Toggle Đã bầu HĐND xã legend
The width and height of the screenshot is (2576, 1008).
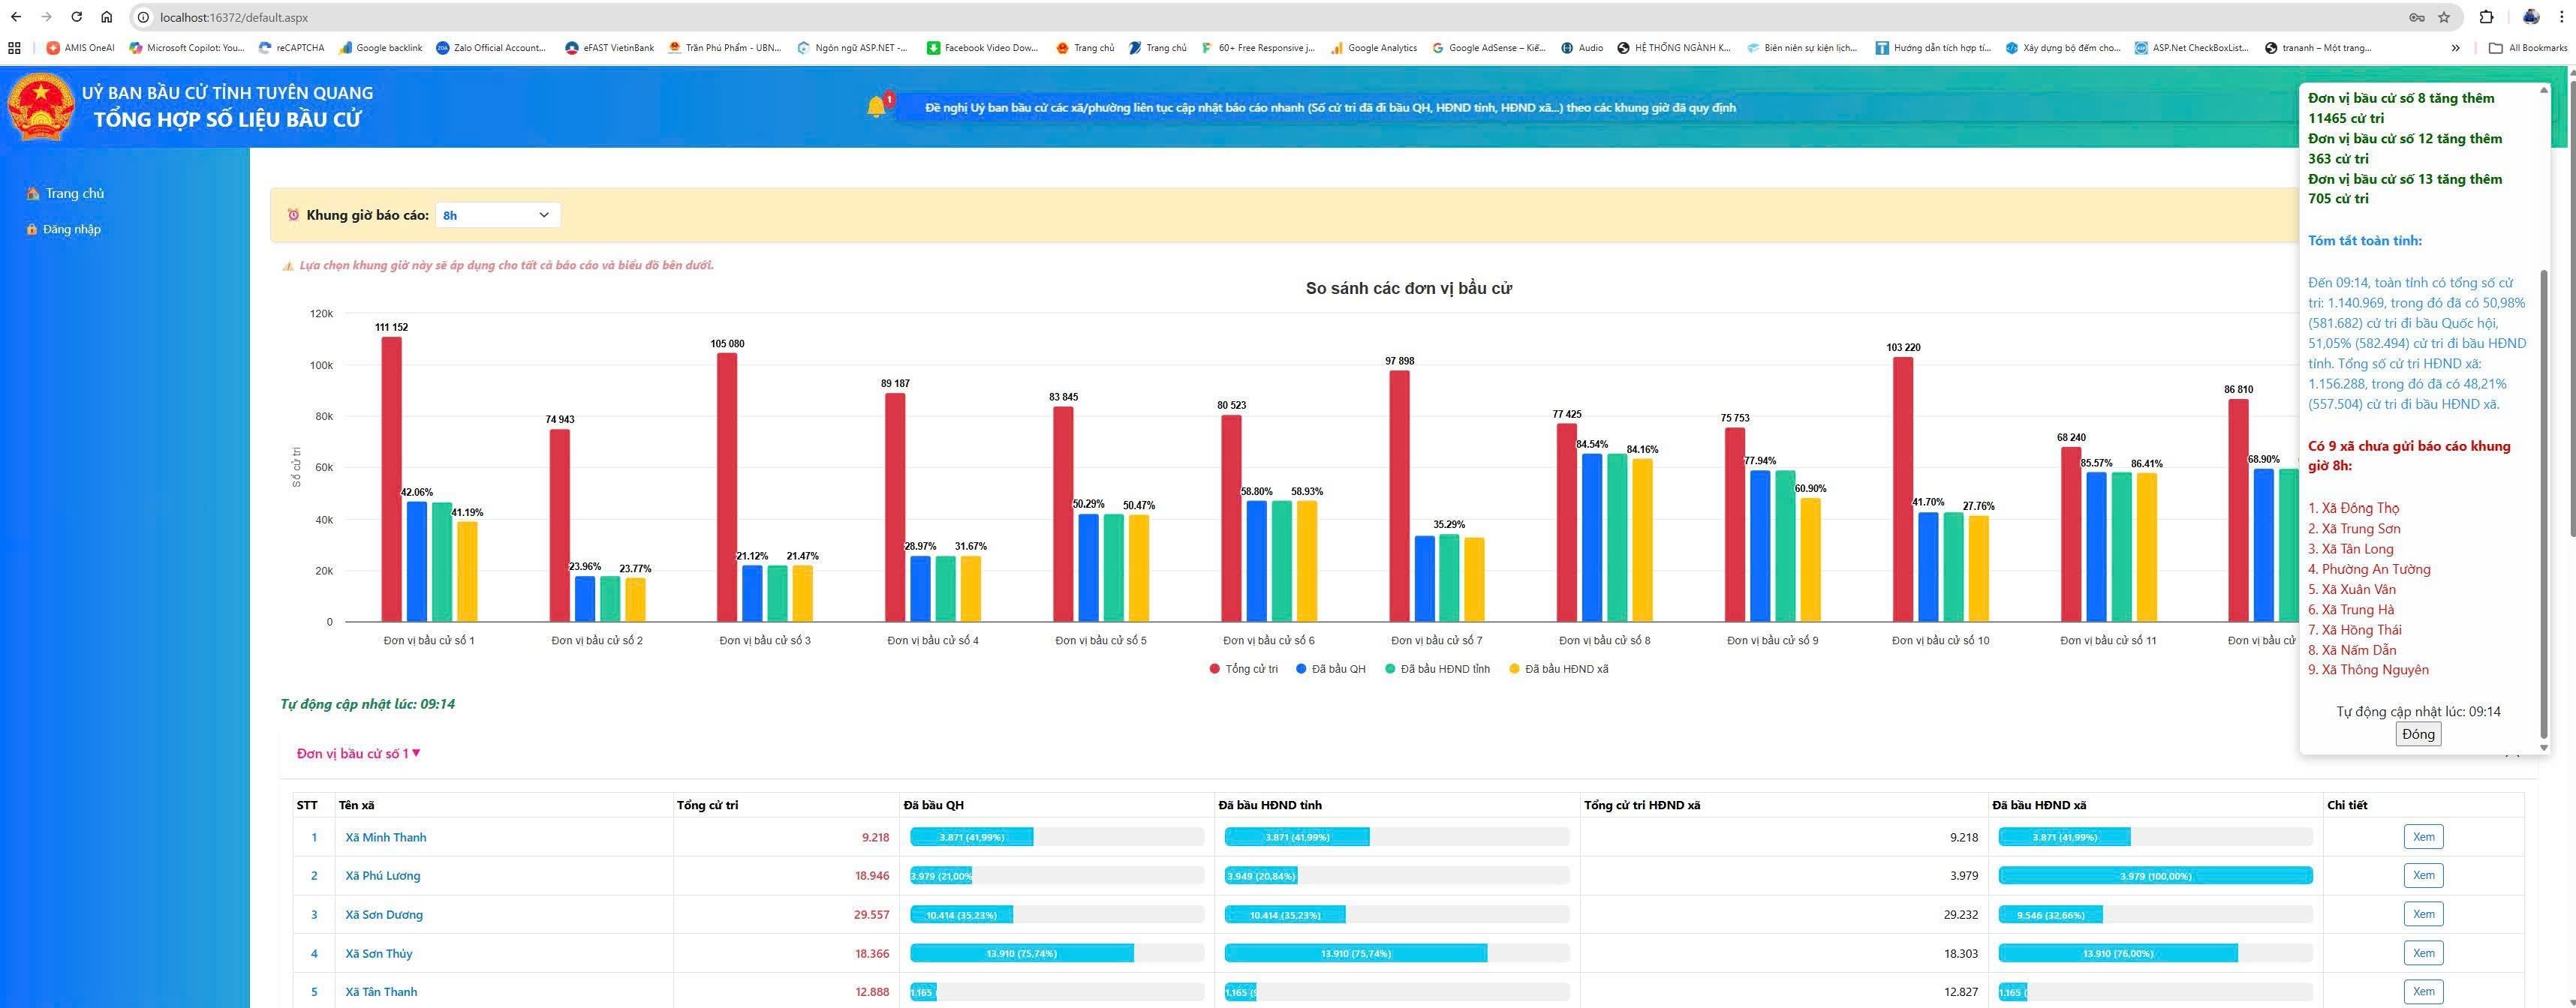(x=1558, y=669)
